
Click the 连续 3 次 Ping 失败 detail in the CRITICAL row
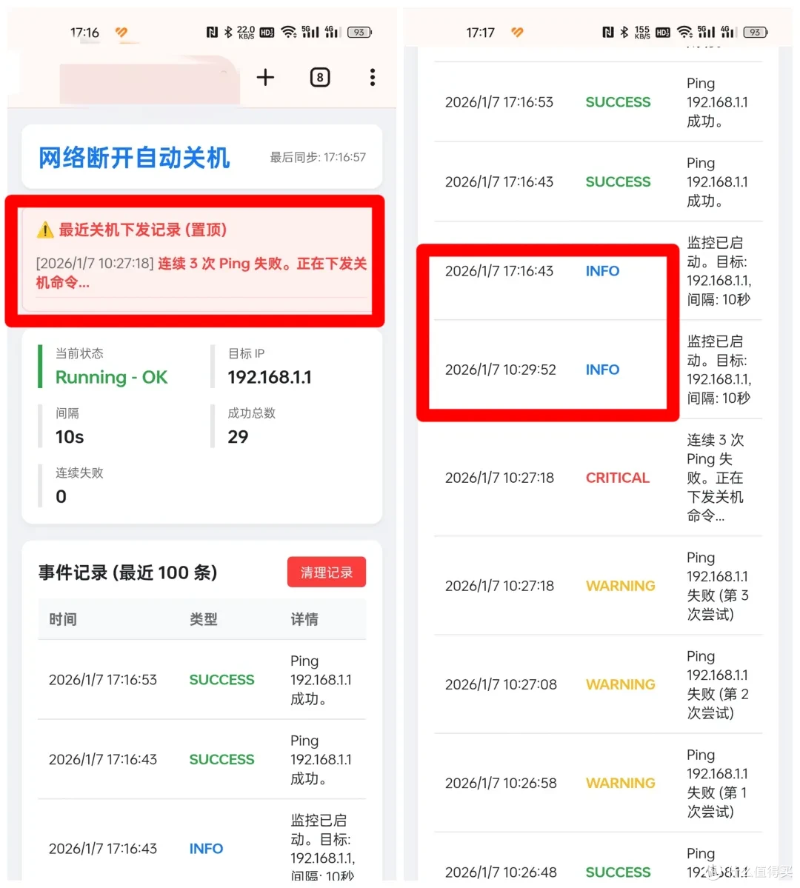pyautogui.click(x=716, y=478)
